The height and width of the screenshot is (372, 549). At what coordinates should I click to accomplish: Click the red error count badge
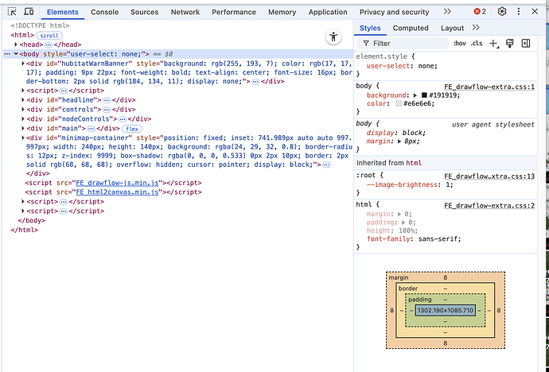[480, 12]
